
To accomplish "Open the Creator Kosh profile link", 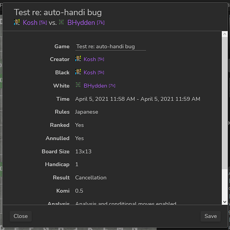I will (x=94, y=59).
